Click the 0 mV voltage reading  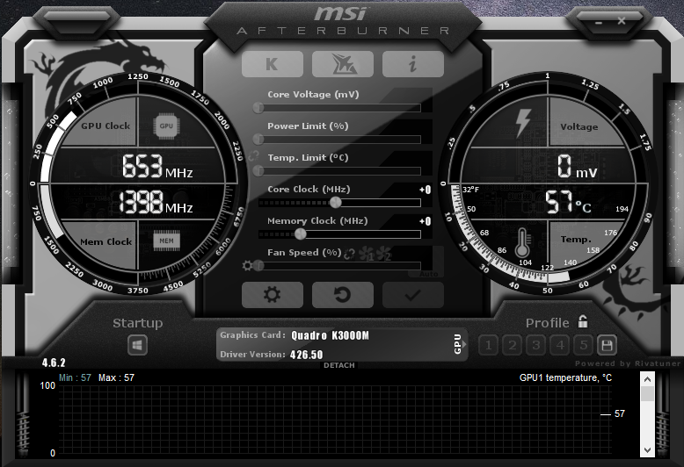[577, 167]
